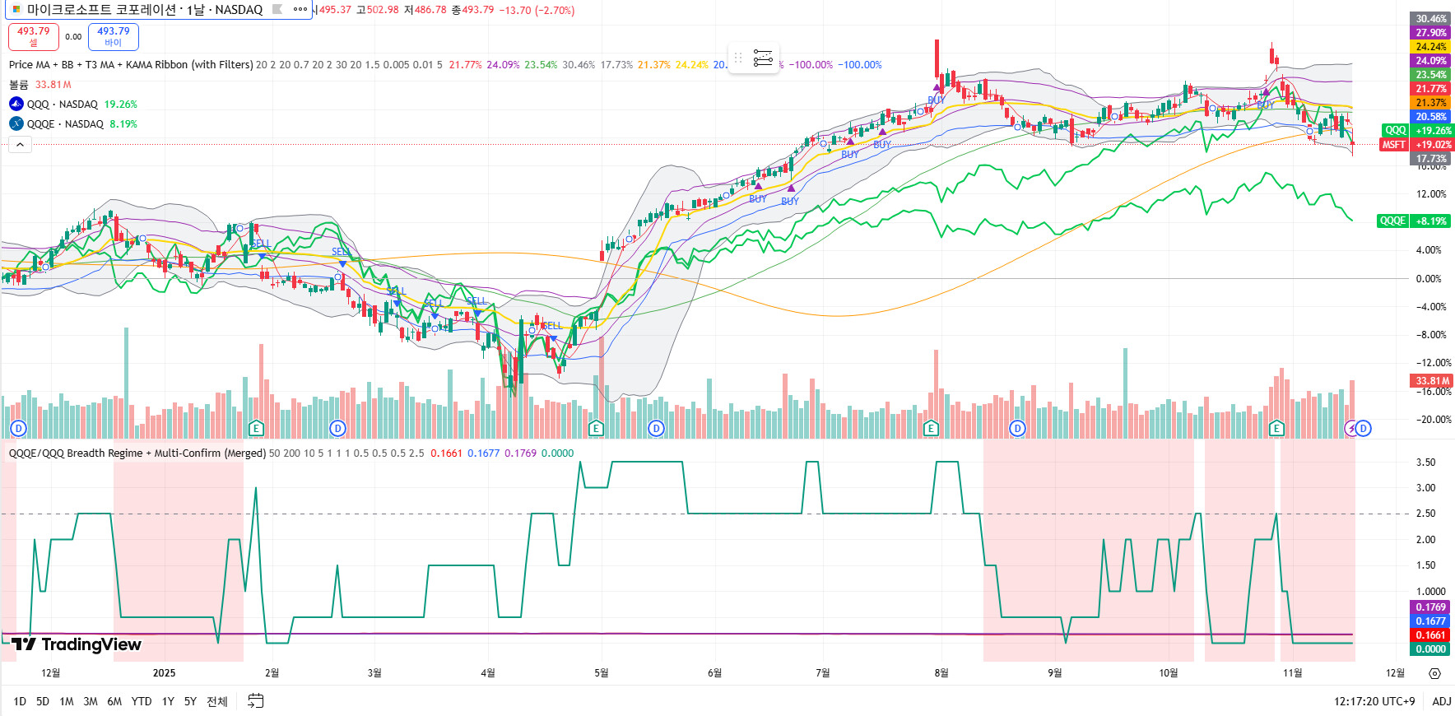
Task: Click the QQQ round logo icon in legend
Action: pyautogui.click(x=16, y=104)
